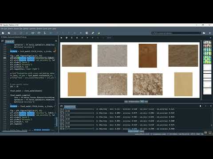Open the Edit menu
The width and height of the screenshot is (213, 159).
pyautogui.click(x=5, y=29)
